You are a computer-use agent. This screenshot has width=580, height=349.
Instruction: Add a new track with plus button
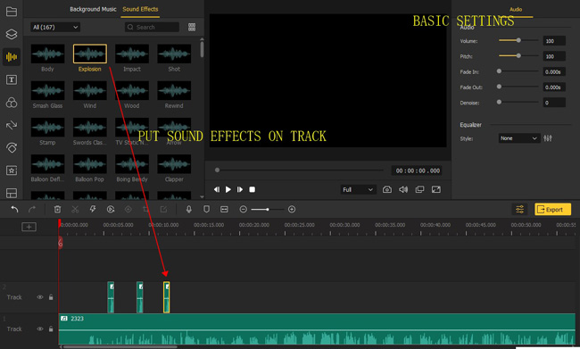(x=29, y=227)
